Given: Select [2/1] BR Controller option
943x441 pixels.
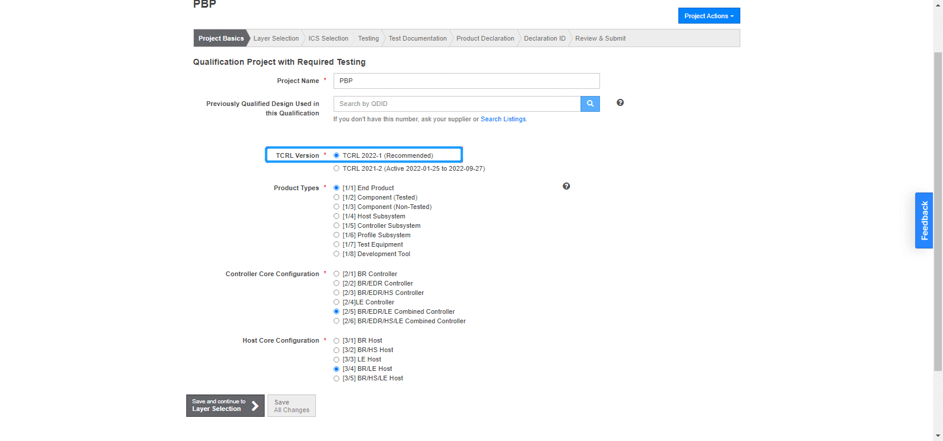Looking at the screenshot, I should coord(337,274).
